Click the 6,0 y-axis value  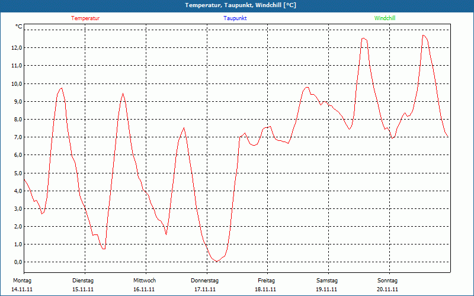(18, 155)
